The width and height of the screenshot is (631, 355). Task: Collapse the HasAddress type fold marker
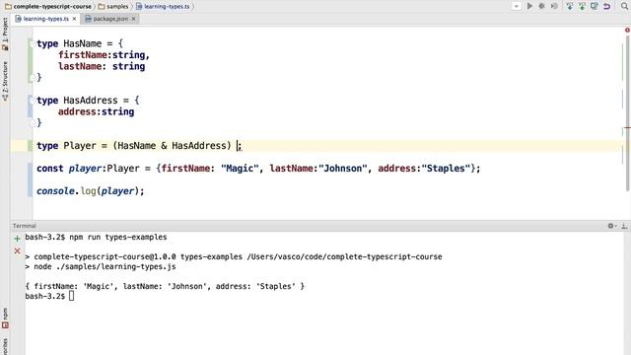(x=32, y=101)
